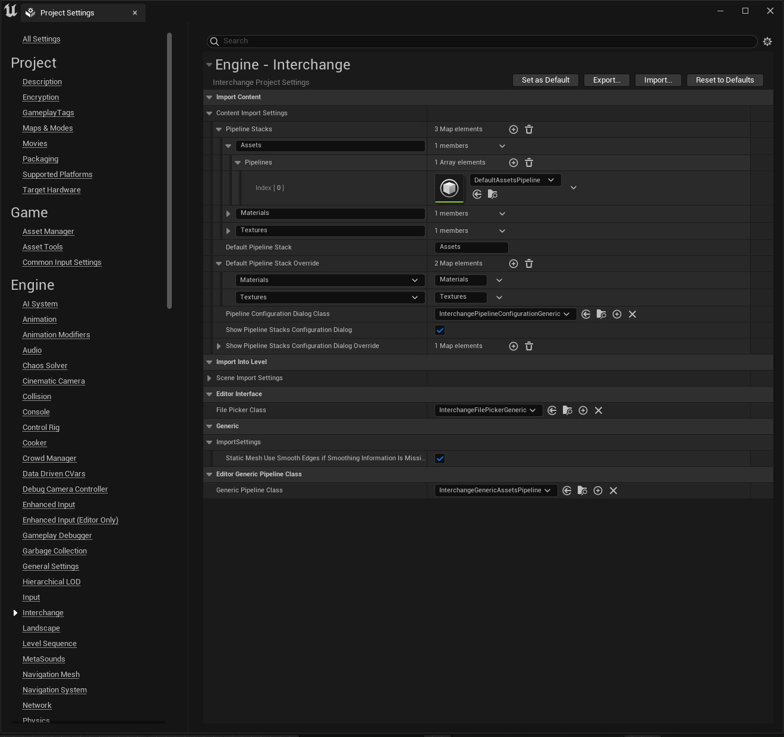Clear the Generic Pipeline Class value

pos(613,491)
